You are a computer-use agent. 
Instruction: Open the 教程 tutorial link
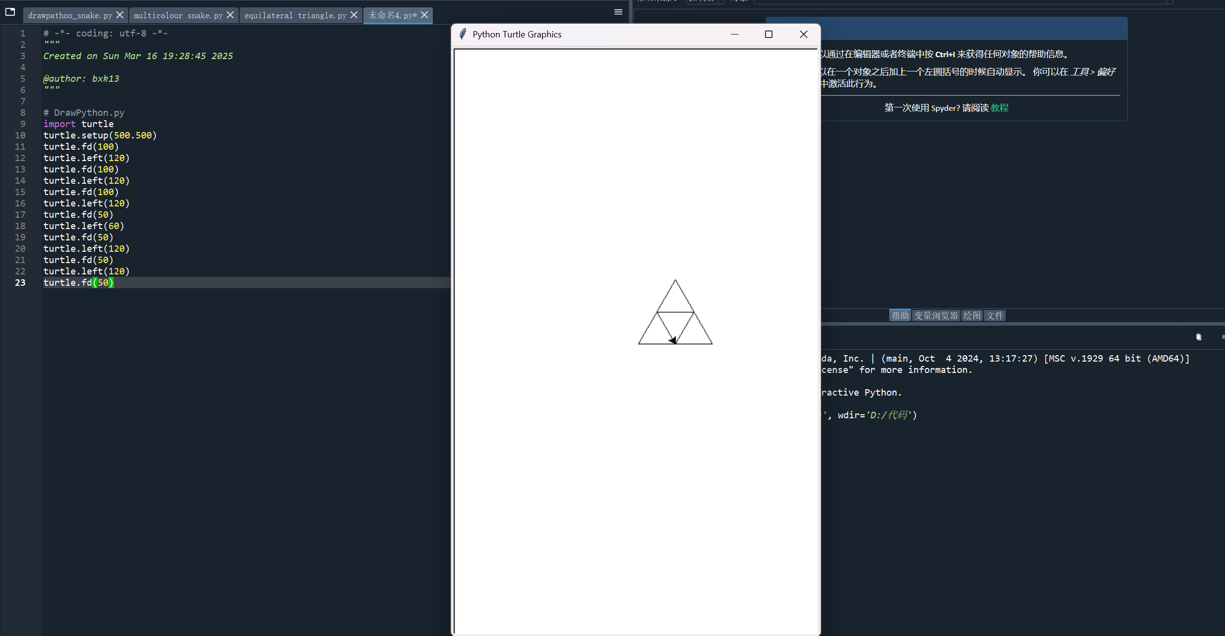point(1000,108)
